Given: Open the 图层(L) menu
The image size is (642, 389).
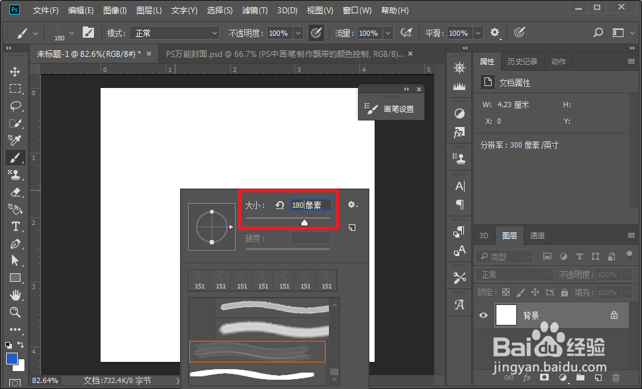Looking at the screenshot, I should (149, 10).
